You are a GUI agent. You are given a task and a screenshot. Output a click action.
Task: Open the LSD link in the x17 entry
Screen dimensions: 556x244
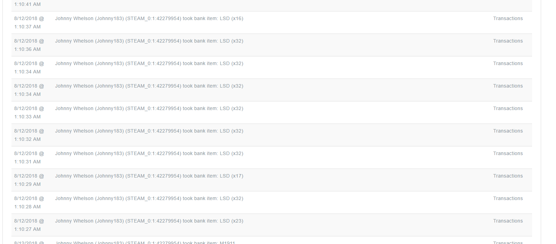(225, 176)
